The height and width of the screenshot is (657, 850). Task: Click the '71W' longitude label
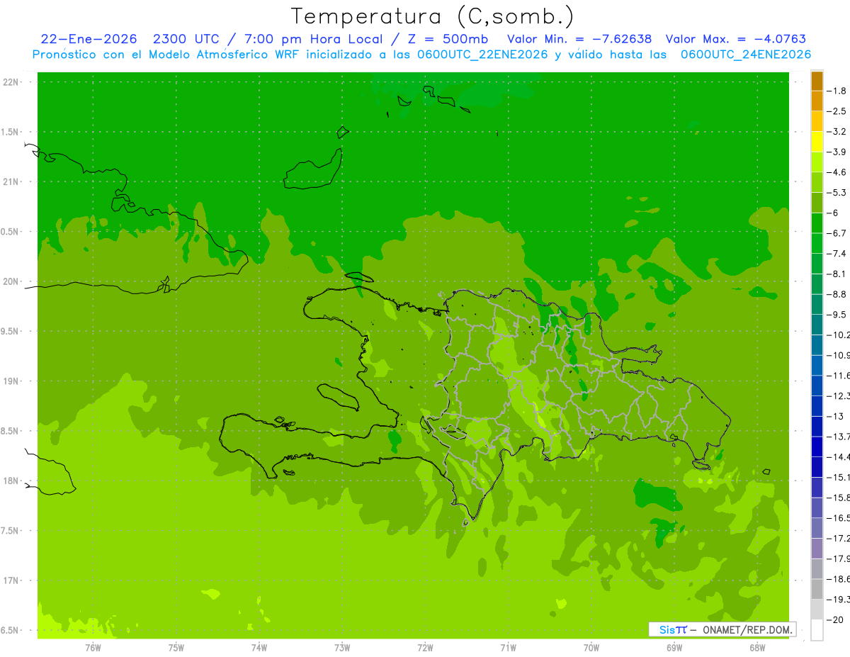point(508,648)
